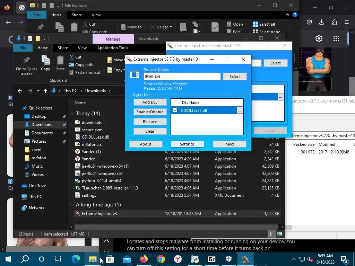Click Copy path in the Downloads ribbon
The height and width of the screenshot is (266, 355).
(81, 65)
